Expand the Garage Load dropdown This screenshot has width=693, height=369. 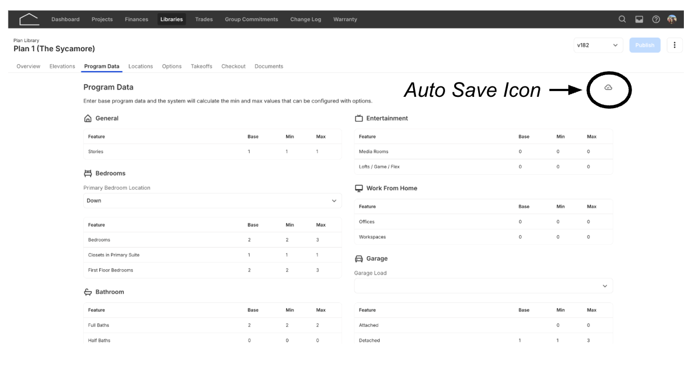tap(483, 286)
